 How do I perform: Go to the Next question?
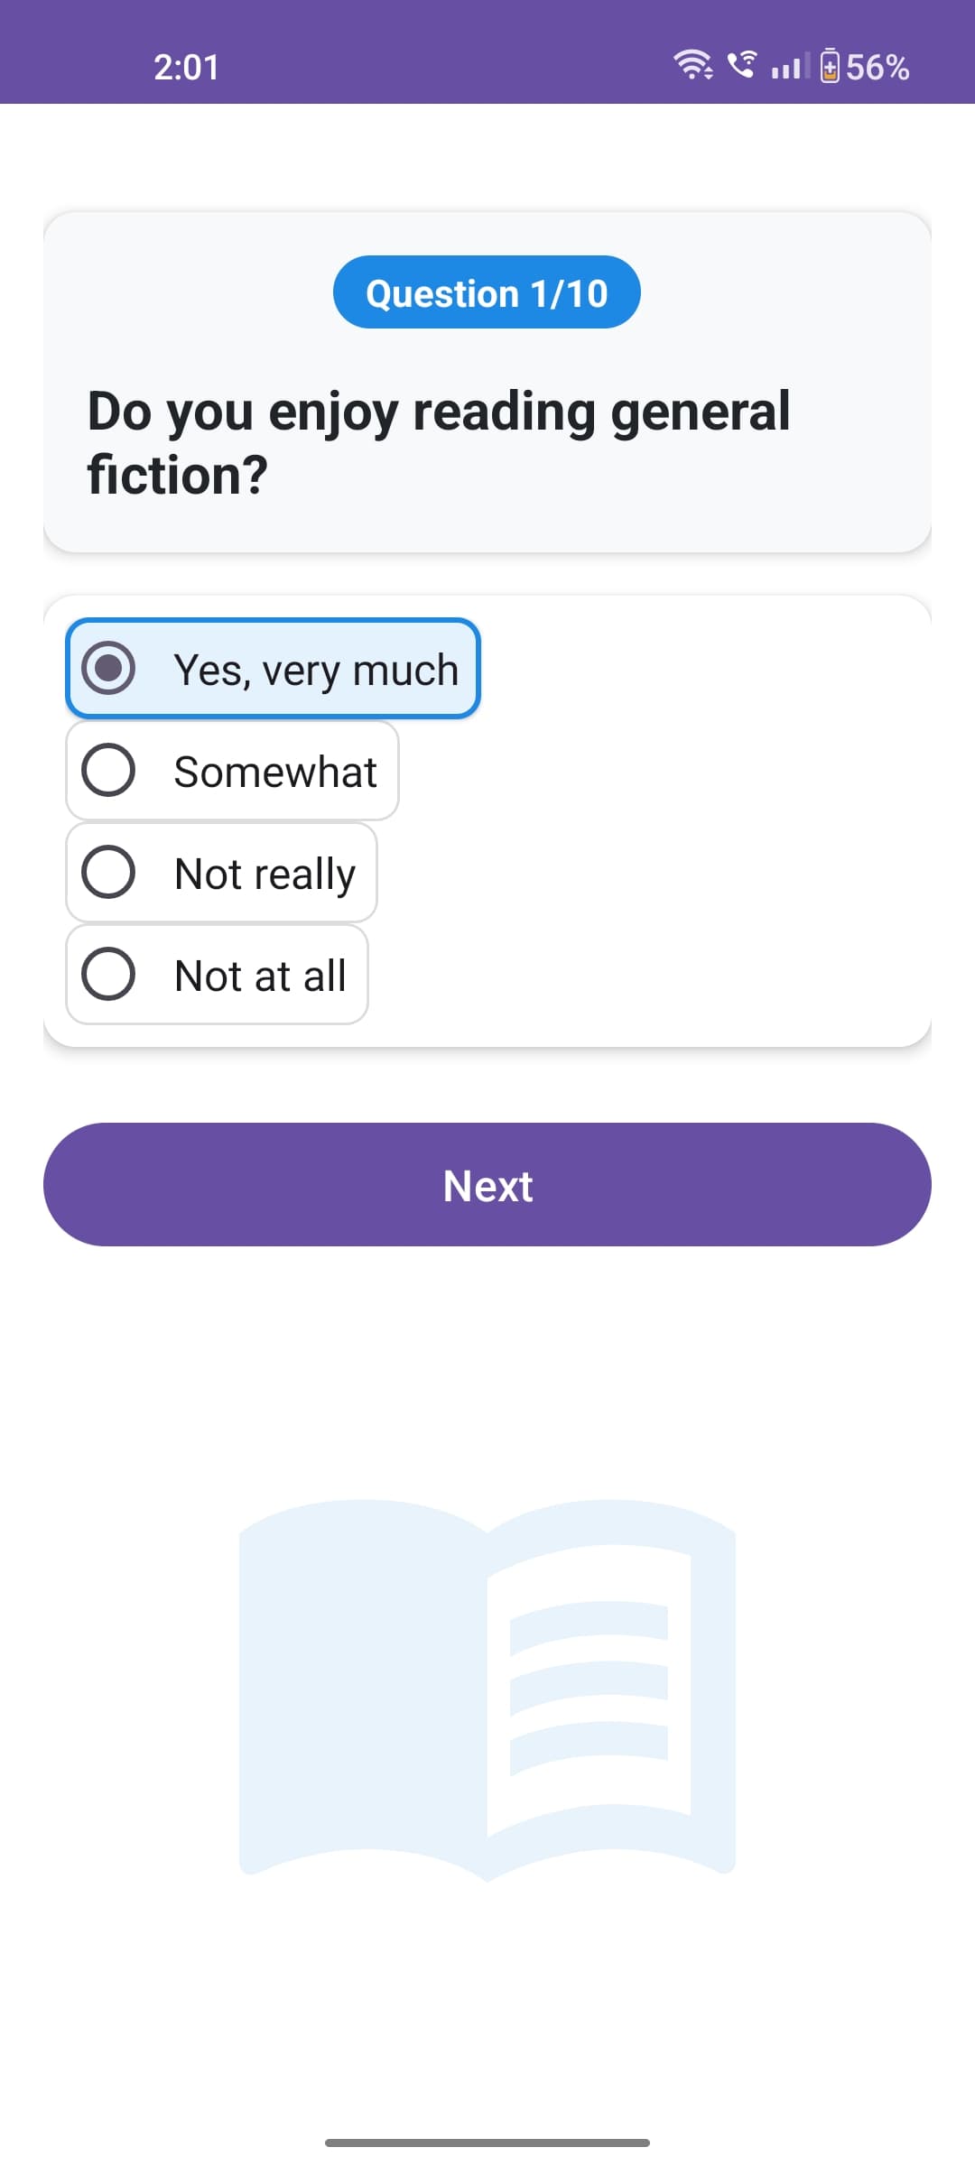pos(487,1184)
